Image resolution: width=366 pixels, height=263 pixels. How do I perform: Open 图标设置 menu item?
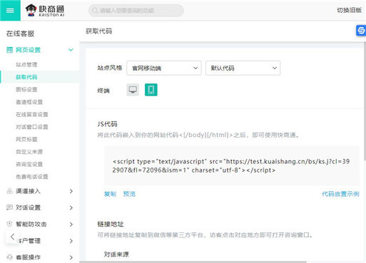point(26,90)
